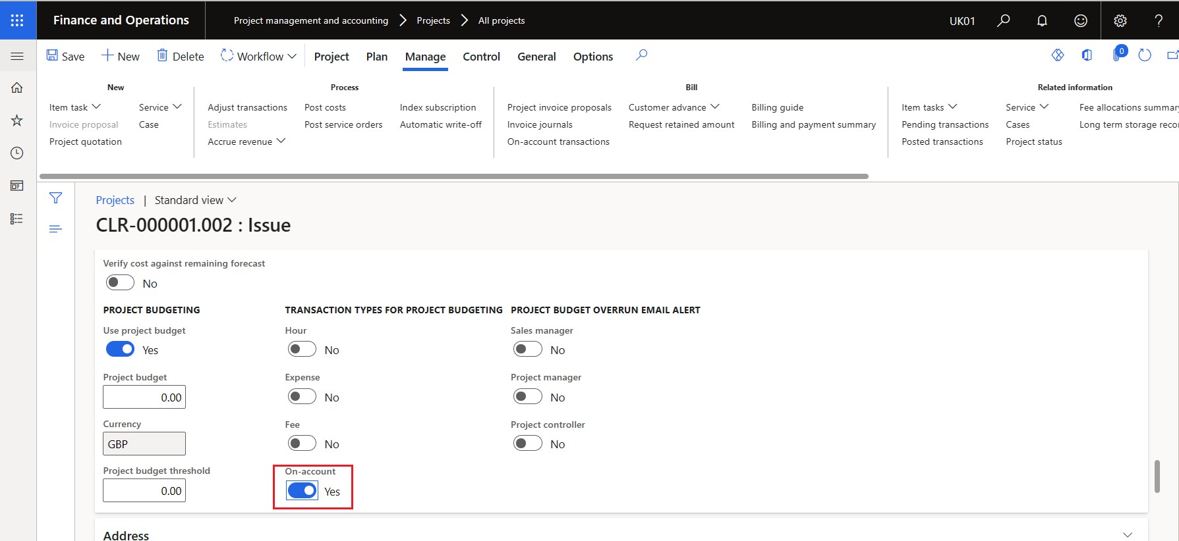The height and width of the screenshot is (541, 1179).
Task: Open settings gear icon
Action: pos(1120,20)
